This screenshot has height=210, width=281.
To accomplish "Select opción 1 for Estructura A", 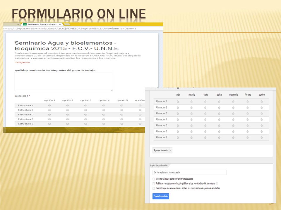I will pyautogui.click(x=49, y=105).
